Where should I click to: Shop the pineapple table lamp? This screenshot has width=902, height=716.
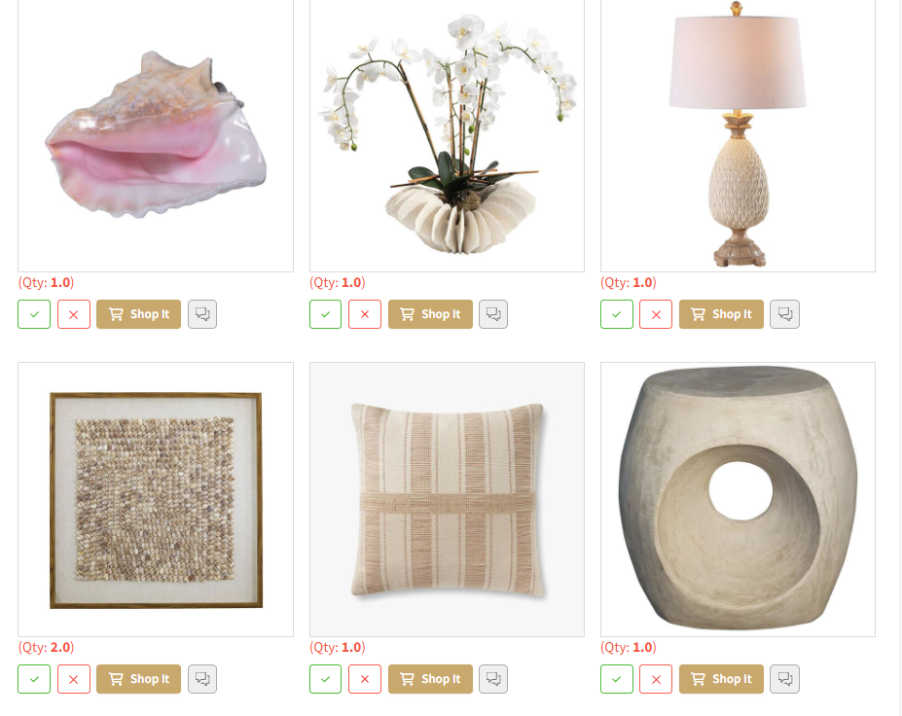click(721, 314)
